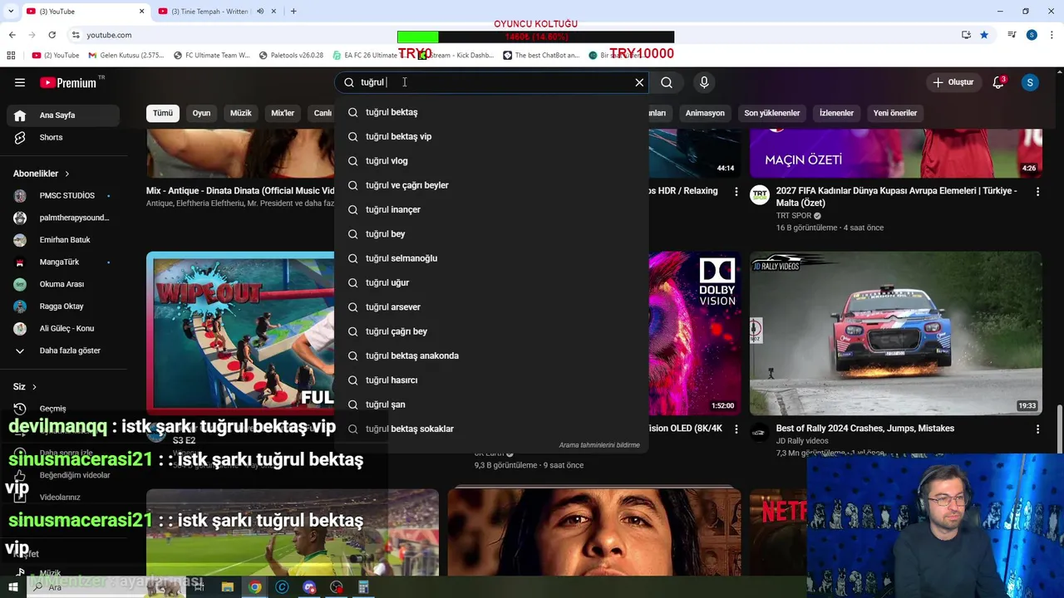
Task: Open PMSC STUDIOS subscription channel
Action: (x=65, y=196)
